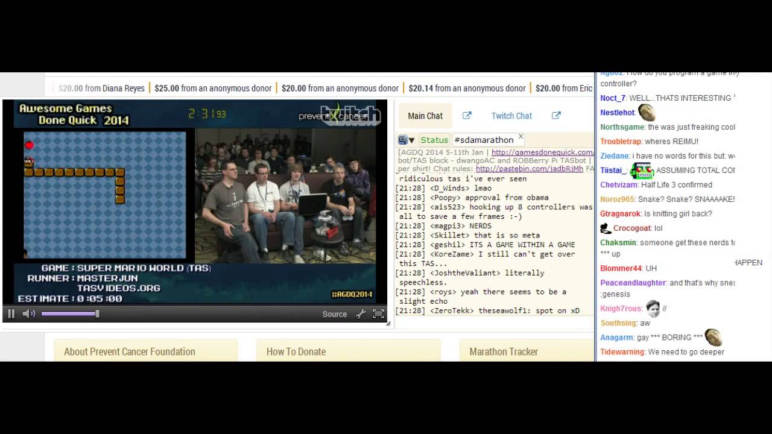This screenshot has height=434, width=772.
Task: Click the badge before Crocogoat
Action: pos(606,228)
